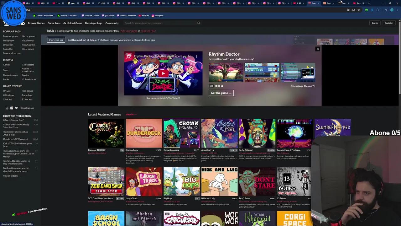This screenshot has width=401, height=226.
Task: Open Community in the top nav
Action: 112,23
